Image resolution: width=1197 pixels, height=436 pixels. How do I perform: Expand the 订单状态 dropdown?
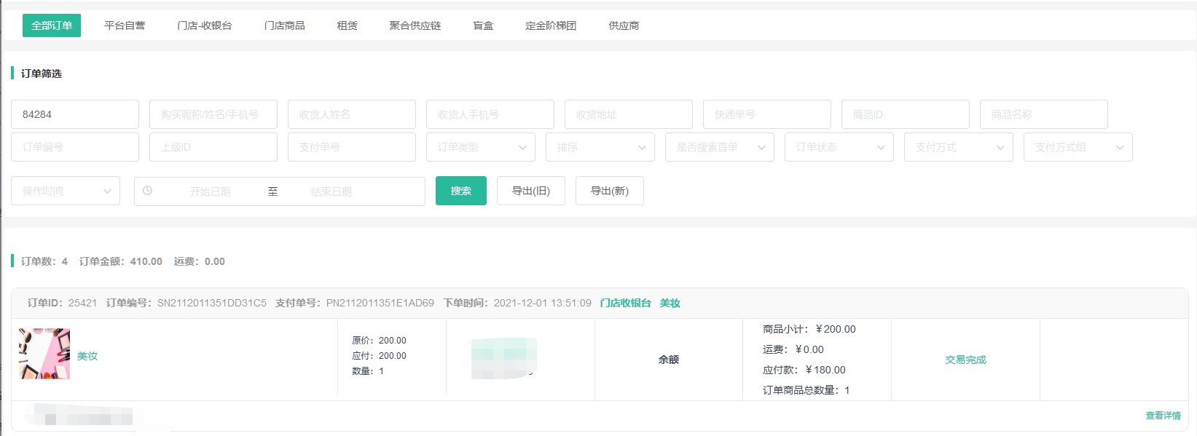[x=839, y=147]
